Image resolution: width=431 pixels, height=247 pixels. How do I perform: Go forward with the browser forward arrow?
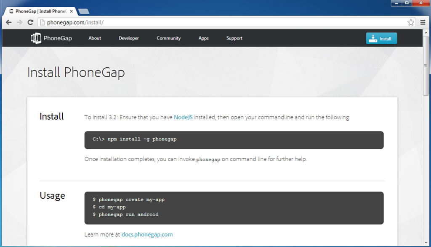coord(19,23)
